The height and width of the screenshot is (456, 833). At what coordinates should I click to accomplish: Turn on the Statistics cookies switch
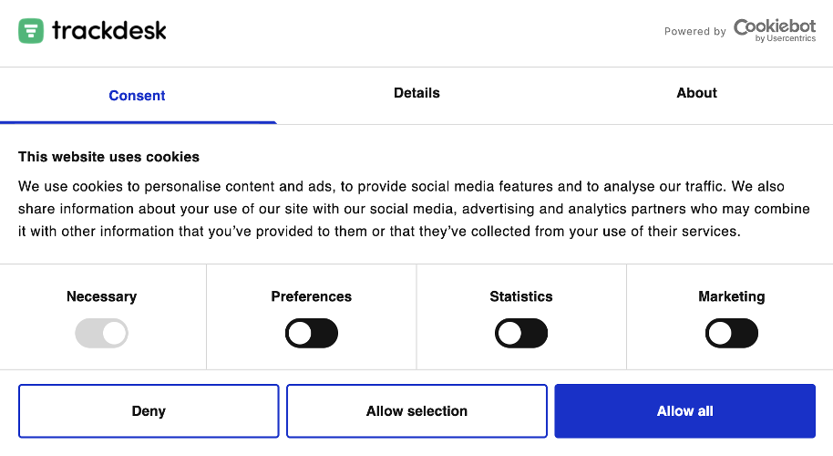tap(521, 333)
